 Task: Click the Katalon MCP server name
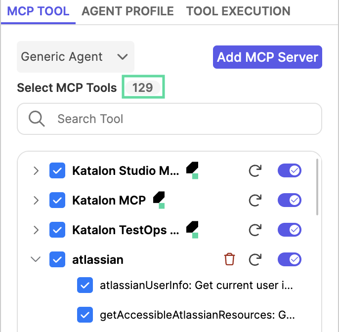coord(109,201)
